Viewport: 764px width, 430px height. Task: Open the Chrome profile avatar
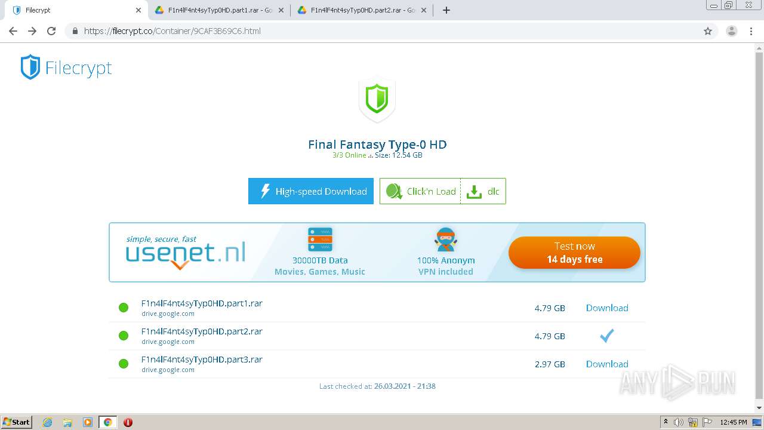[x=732, y=31]
